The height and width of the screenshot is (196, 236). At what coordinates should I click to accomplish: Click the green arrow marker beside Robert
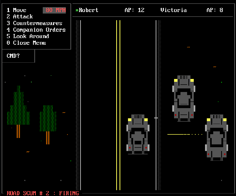(x=77, y=10)
